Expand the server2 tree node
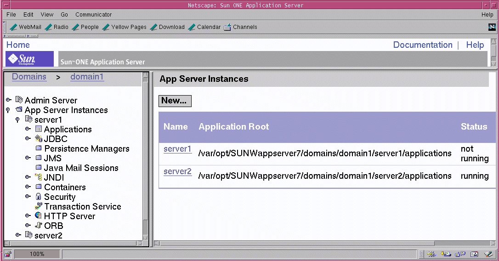Viewport: 499px width, 261px height. (x=18, y=235)
